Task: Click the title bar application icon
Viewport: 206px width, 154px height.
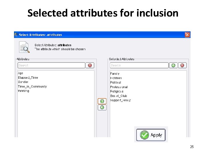Action: 16,35
